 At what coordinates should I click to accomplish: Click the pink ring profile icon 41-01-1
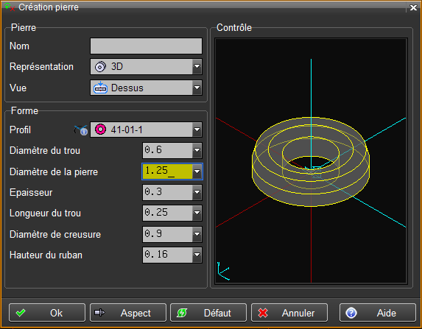click(100, 130)
